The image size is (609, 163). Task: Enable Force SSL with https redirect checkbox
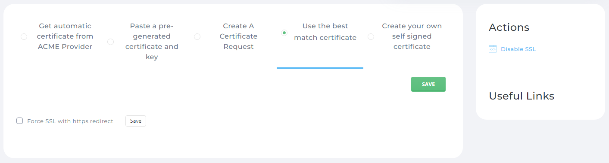click(19, 121)
